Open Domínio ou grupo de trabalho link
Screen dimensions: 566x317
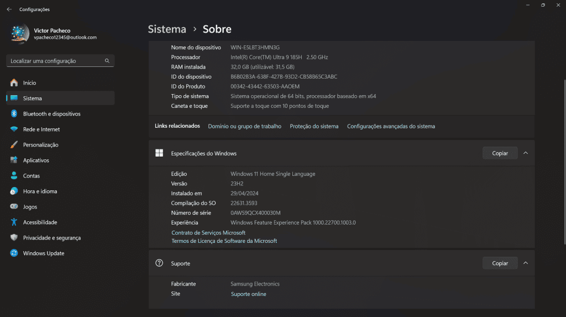244,126
